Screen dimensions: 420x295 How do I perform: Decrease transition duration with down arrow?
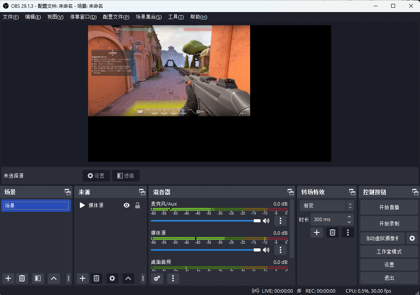349,222
